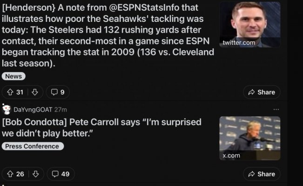Viewport: 303px width, 186px height.
Task: Upvote the Henderson Seahawks tackling post
Action: click(10, 92)
